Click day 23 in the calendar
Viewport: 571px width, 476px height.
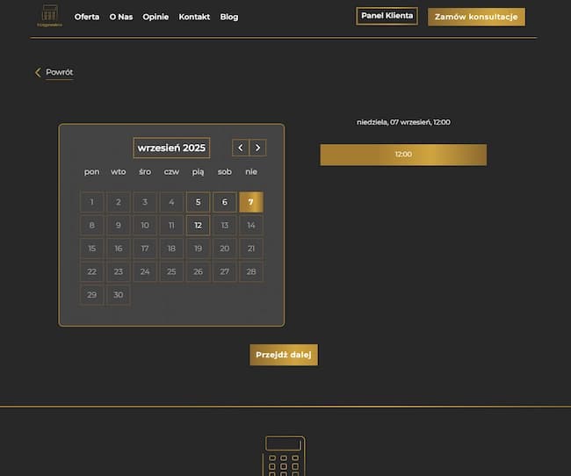coord(119,271)
